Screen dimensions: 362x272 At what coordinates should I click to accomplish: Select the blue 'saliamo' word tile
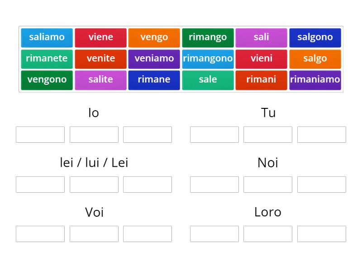point(47,38)
